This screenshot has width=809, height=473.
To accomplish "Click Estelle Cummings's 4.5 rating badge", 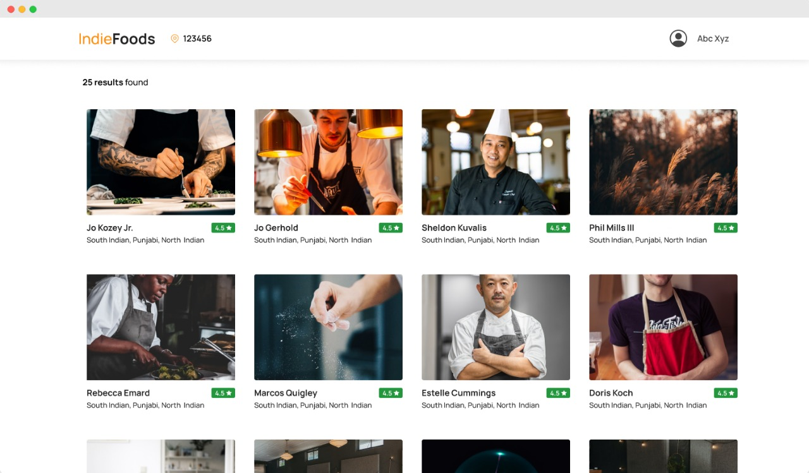I will point(558,393).
